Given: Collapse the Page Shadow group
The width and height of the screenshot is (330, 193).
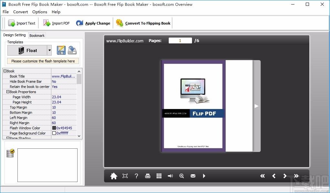Looking at the screenshot, I should click(8, 138).
